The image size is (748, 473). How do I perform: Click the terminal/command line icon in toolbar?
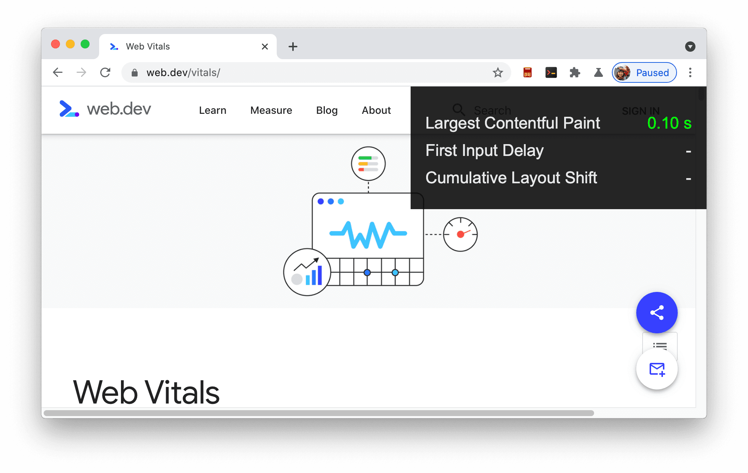tap(550, 72)
